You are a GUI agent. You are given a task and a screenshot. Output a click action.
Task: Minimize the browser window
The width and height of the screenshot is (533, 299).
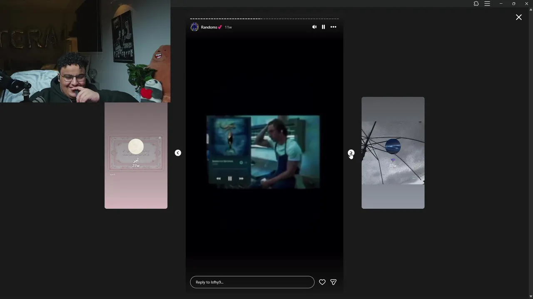coord(501,3)
